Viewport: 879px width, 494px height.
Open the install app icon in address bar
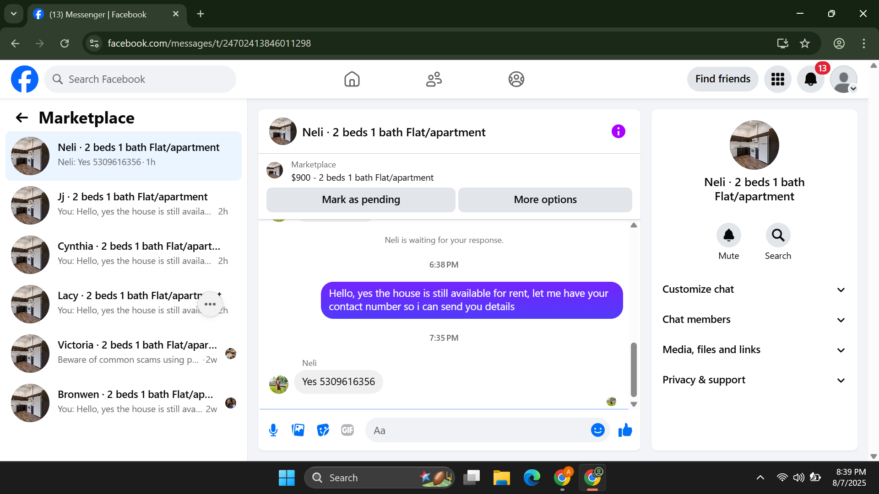[x=783, y=43]
